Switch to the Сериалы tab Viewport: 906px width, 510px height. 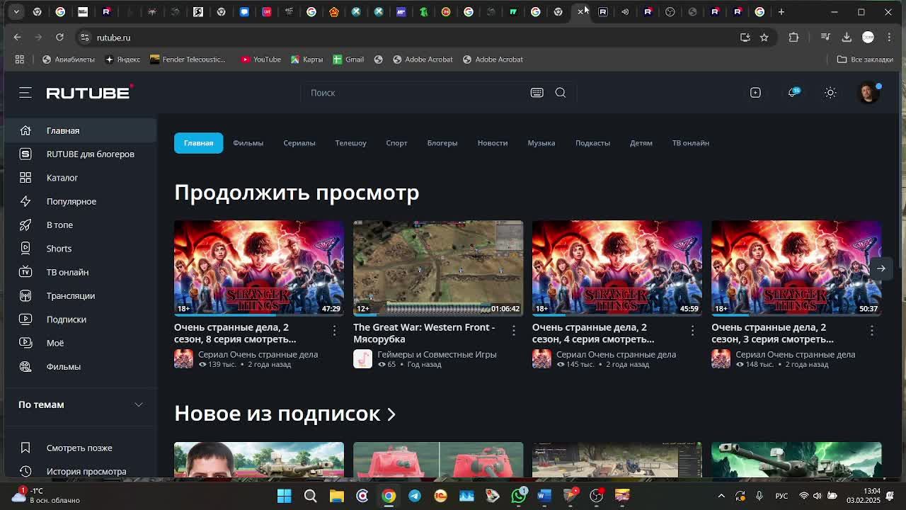coord(299,143)
